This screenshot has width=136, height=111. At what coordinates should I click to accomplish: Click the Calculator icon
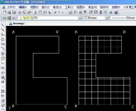105,12
